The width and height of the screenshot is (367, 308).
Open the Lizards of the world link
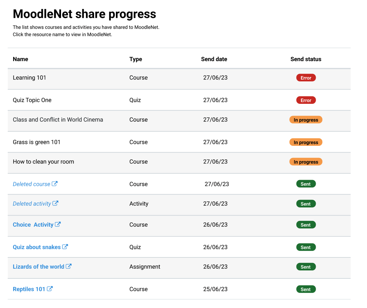tap(38, 267)
